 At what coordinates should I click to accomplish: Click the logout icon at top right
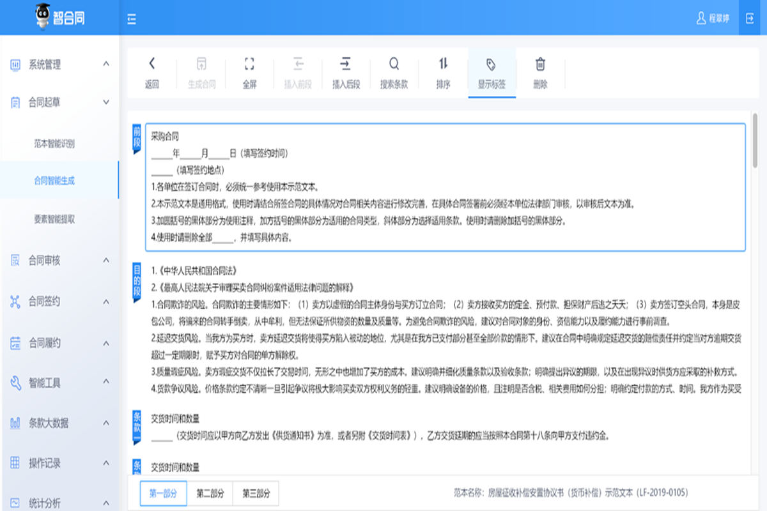(749, 19)
